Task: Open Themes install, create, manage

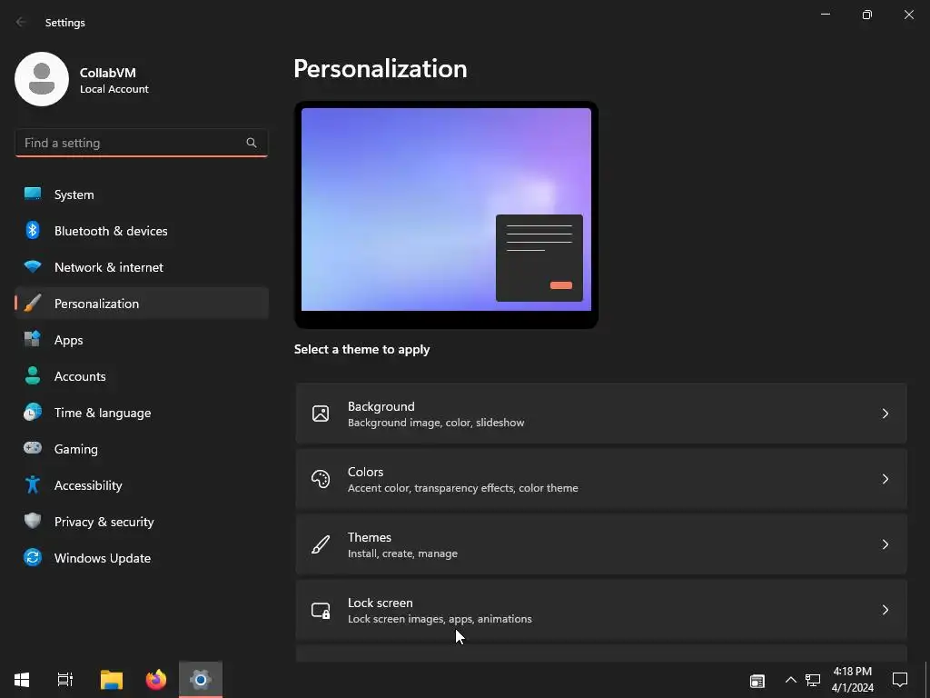Action: pyautogui.click(x=601, y=544)
